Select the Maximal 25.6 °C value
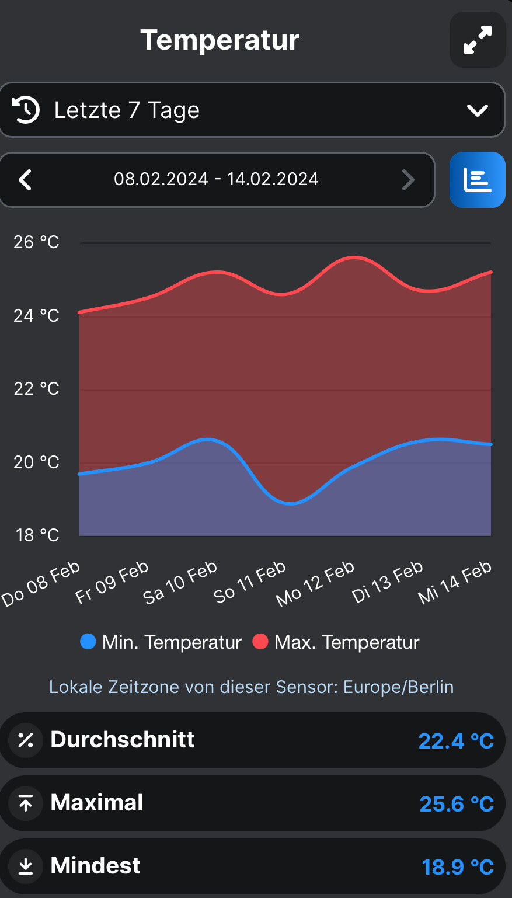The image size is (512, 898). tap(457, 804)
